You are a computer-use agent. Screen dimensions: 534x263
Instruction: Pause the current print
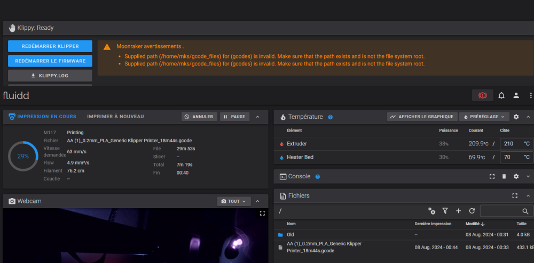234,117
